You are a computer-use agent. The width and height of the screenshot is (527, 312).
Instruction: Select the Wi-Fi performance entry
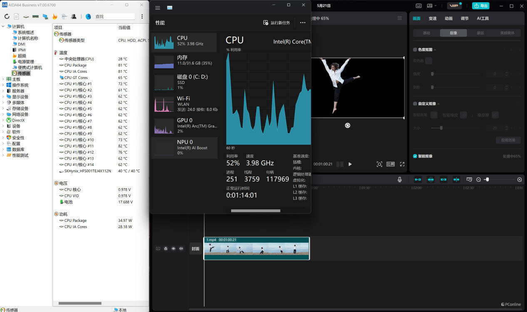coord(184,104)
